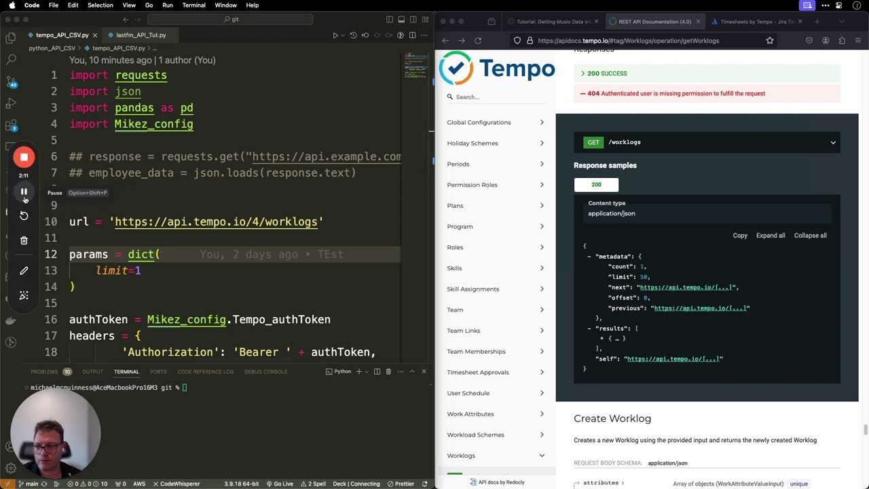869x489 pixels.
Task: Open the recorder effects sparkle tool
Action: pos(24,295)
